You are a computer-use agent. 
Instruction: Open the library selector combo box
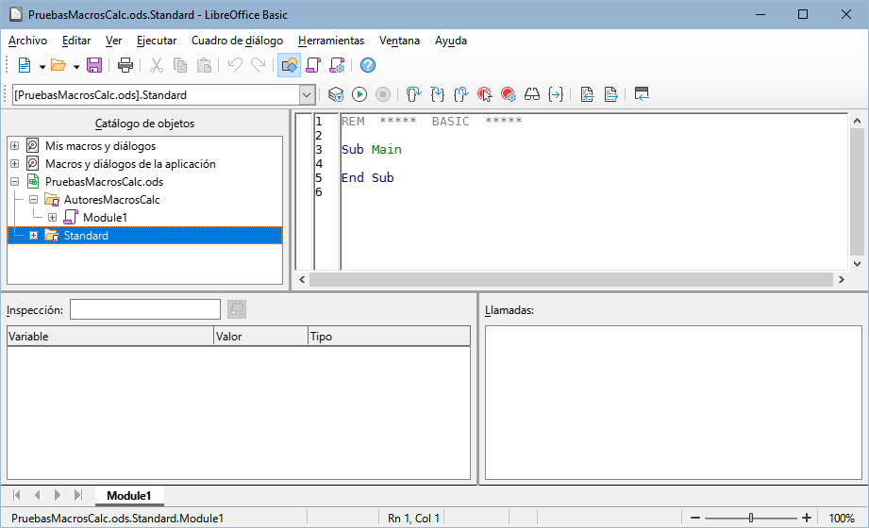coord(164,94)
